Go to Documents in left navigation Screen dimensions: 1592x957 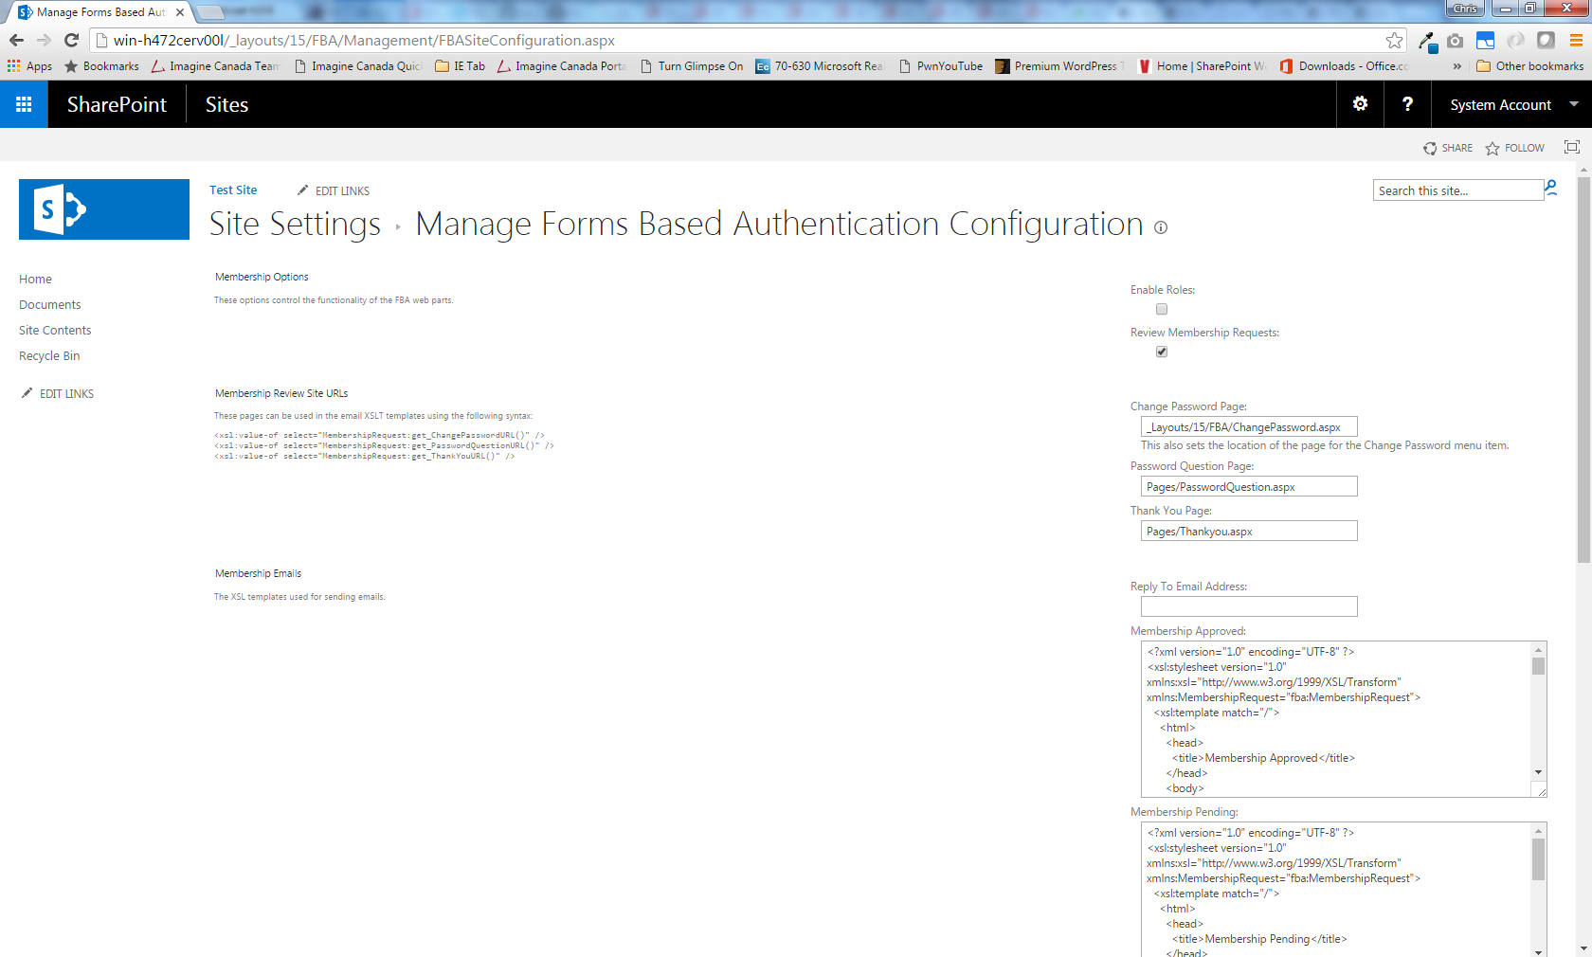[49, 305]
